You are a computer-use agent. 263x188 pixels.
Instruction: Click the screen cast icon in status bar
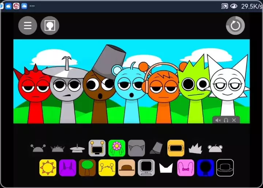225,6
